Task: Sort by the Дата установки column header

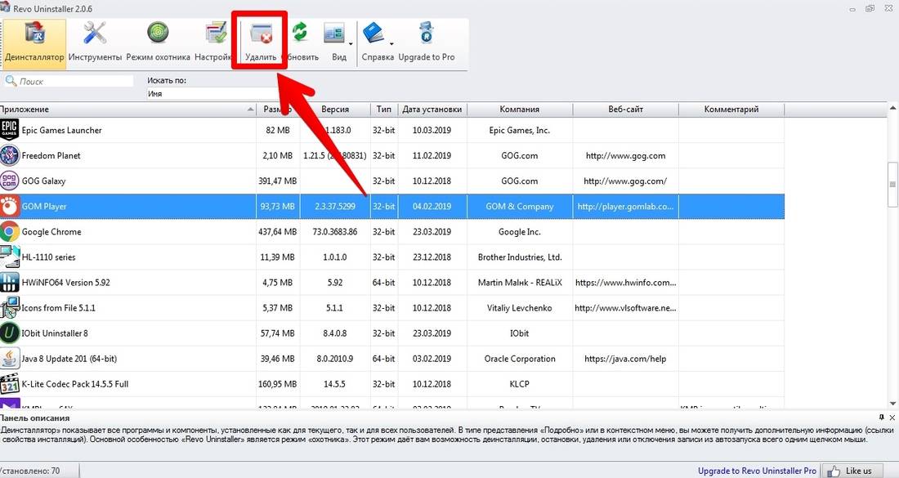Action: tap(432, 109)
